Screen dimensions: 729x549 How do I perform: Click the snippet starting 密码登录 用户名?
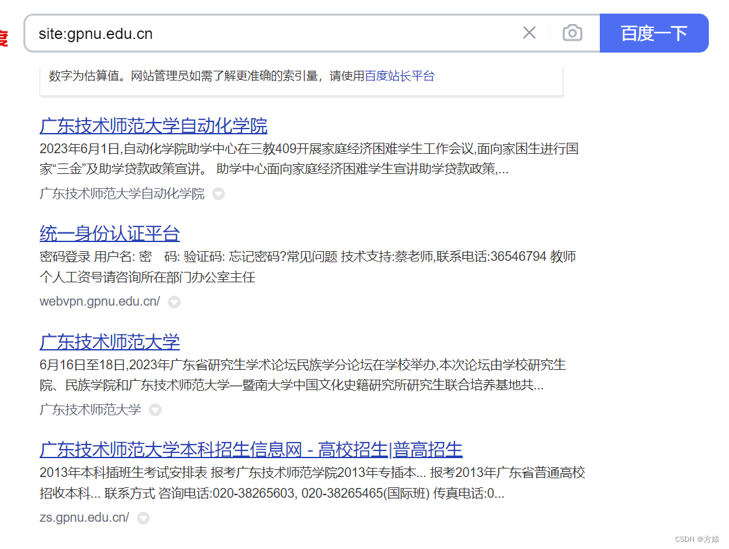click(x=308, y=267)
